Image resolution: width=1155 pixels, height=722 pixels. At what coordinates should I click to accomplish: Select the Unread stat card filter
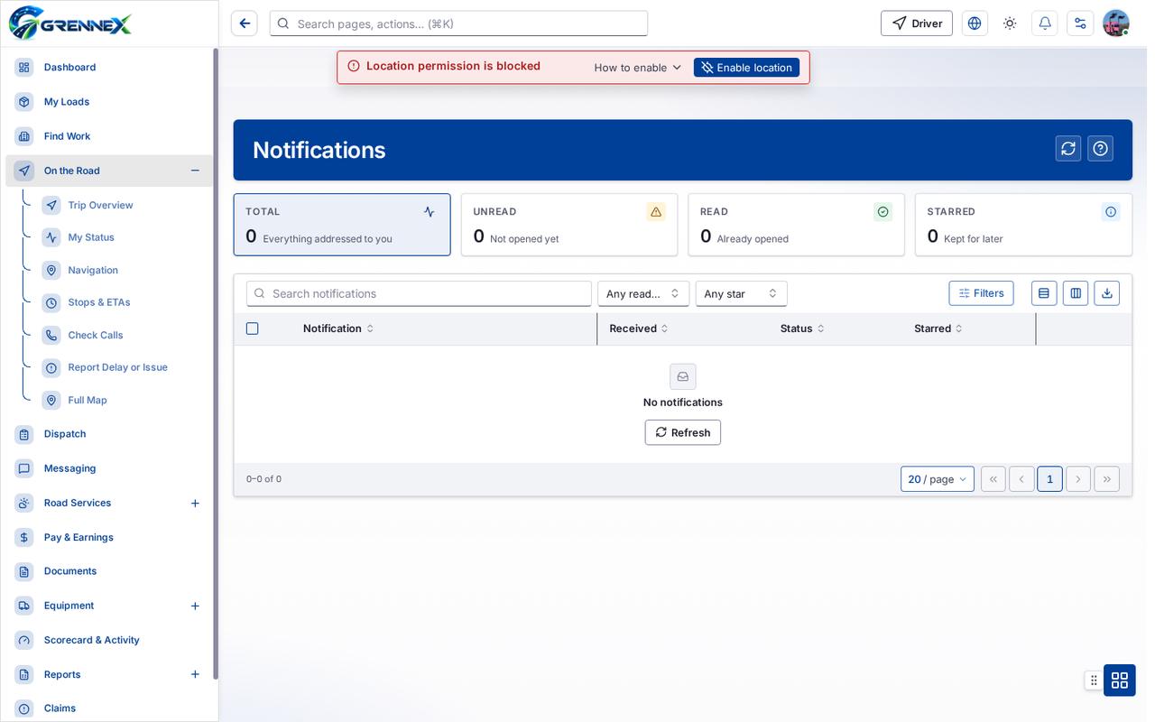pyautogui.click(x=569, y=225)
